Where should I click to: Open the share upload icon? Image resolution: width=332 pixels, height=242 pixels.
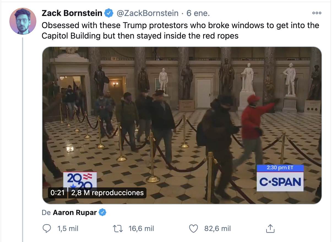point(270,228)
